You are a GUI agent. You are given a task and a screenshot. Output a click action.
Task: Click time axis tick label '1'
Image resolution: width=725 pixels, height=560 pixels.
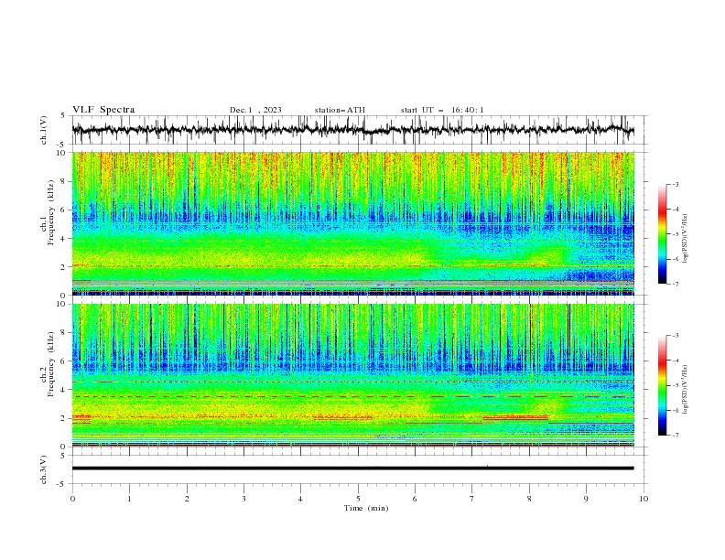129,499
